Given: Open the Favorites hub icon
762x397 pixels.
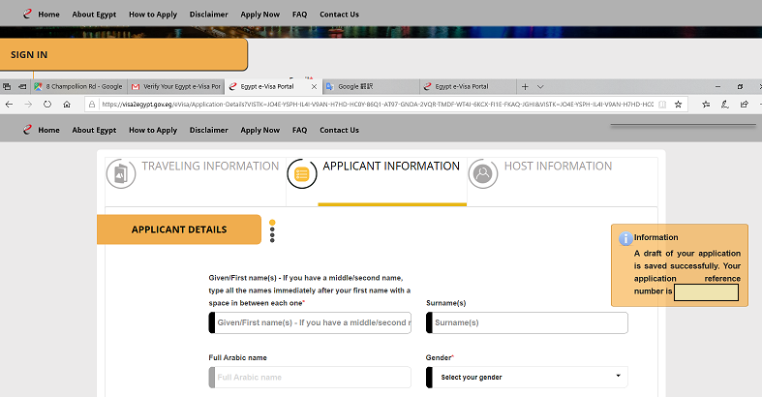Looking at the screenshot, I should pos(706,104).
